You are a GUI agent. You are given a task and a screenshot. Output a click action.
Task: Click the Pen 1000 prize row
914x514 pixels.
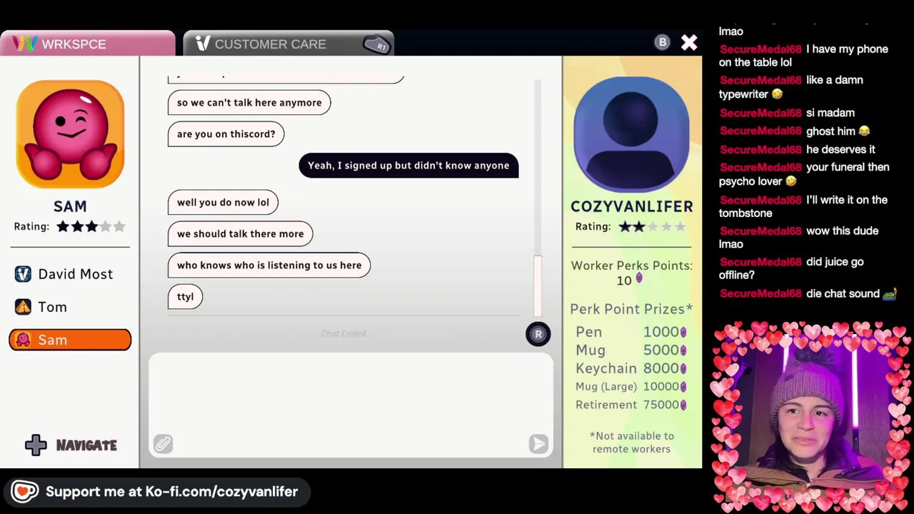(631, 332)
